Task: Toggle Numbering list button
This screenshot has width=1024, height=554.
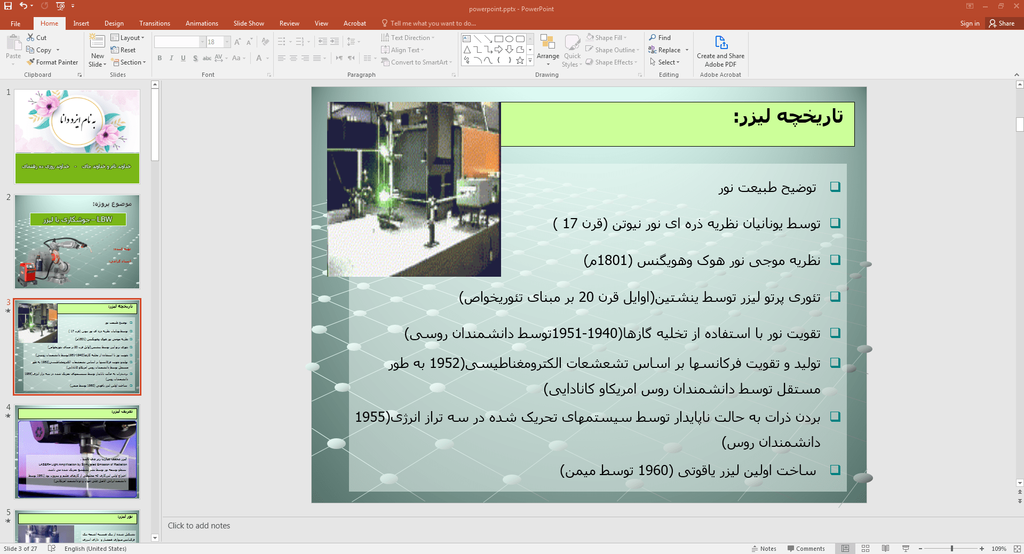Action: 299,42
